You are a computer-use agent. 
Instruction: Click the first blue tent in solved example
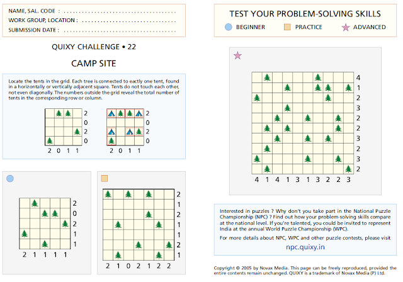point(111,113)
